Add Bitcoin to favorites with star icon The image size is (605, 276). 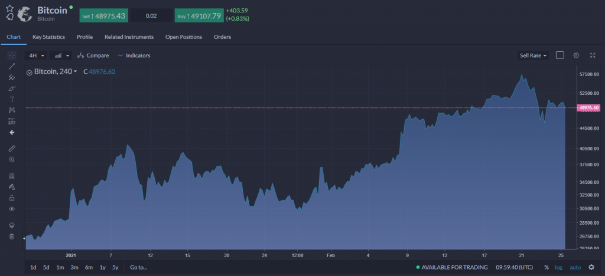pyautogui.click(x=9, y=8)
